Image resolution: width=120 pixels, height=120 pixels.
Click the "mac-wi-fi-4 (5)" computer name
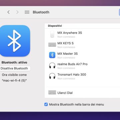[x=14, y=80]
